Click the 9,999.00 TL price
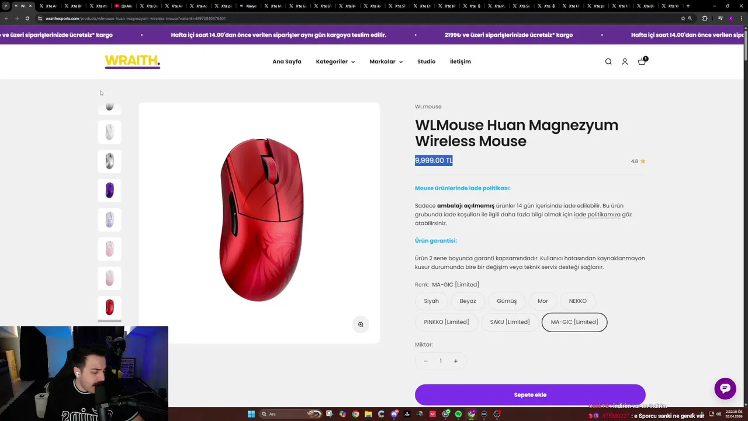 (434, 160)
